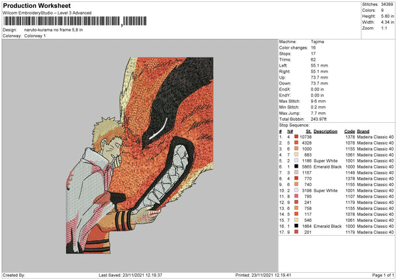Screen dimensions: 397x280
Task: Click the red color swatch in stop row 1
Action: (296, 137)
